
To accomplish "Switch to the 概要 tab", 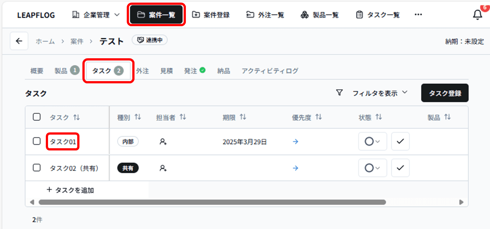I will pos(36,71).
